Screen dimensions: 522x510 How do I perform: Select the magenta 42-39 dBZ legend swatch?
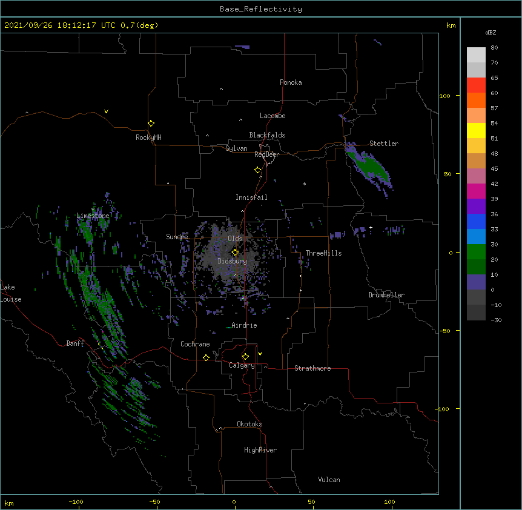476,191
